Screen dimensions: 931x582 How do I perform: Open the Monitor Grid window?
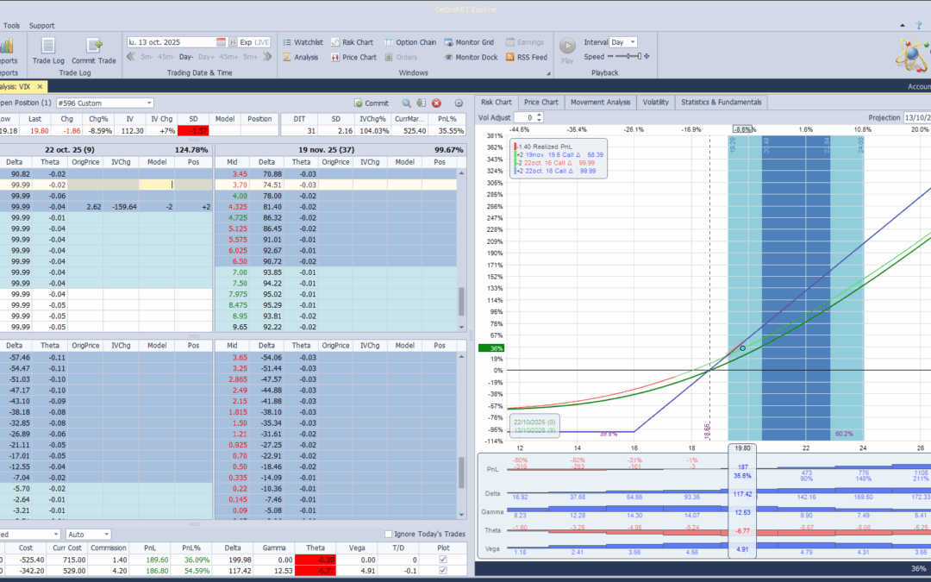coord(469,42)
